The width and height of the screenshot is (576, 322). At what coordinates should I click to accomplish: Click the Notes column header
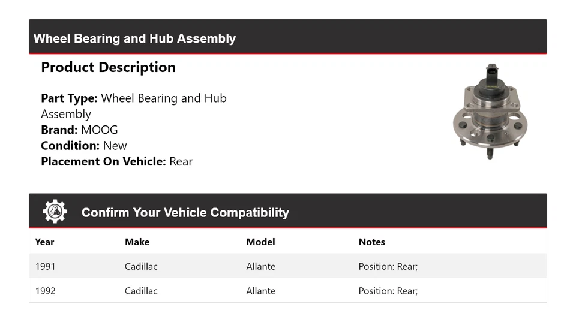(x=372, y=242)
